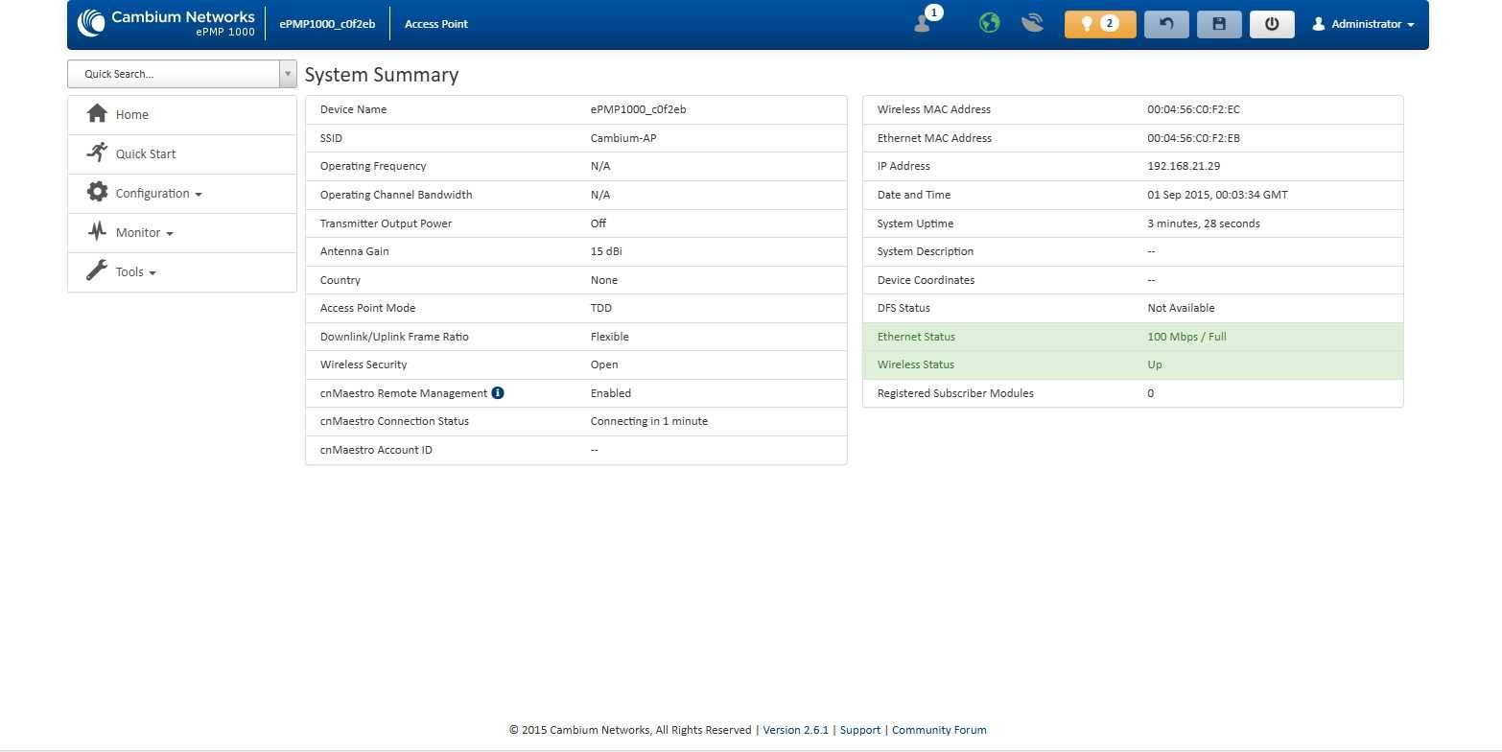Select the Wireless MAC 00:04:56:C0:F2:EC value
Image resolution: width=1502 pixels, height=752 pixels.
1193,109
